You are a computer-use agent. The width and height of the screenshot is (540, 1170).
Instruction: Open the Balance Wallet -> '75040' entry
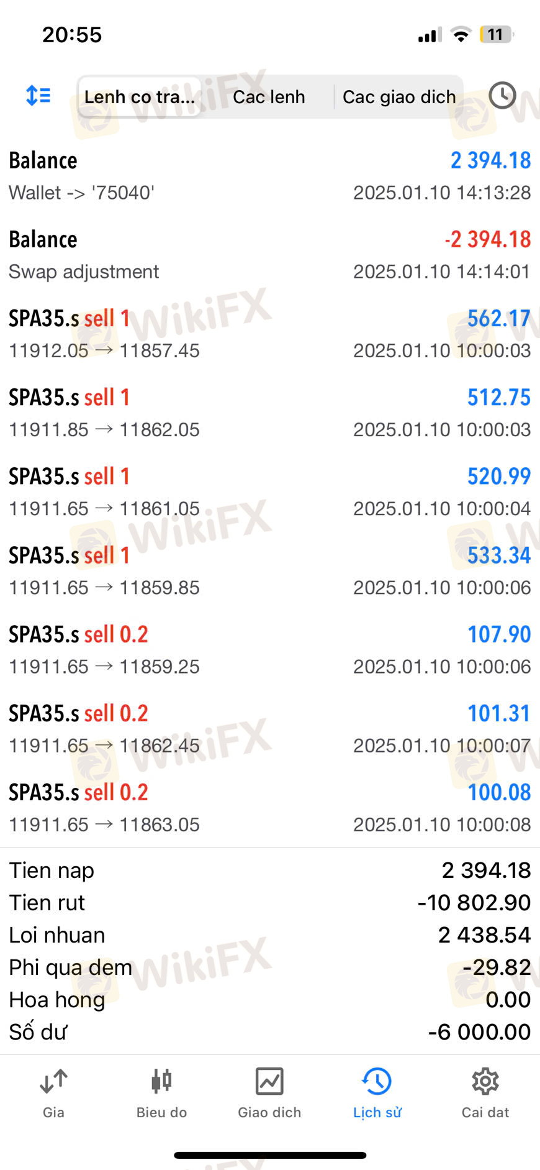pos(270,176)
